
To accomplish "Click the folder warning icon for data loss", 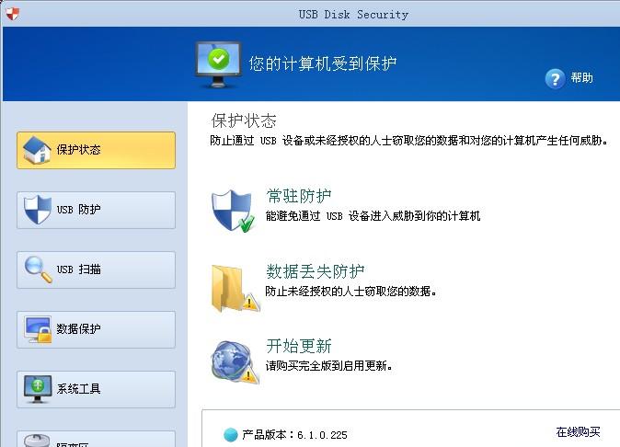I will point(235,289).
